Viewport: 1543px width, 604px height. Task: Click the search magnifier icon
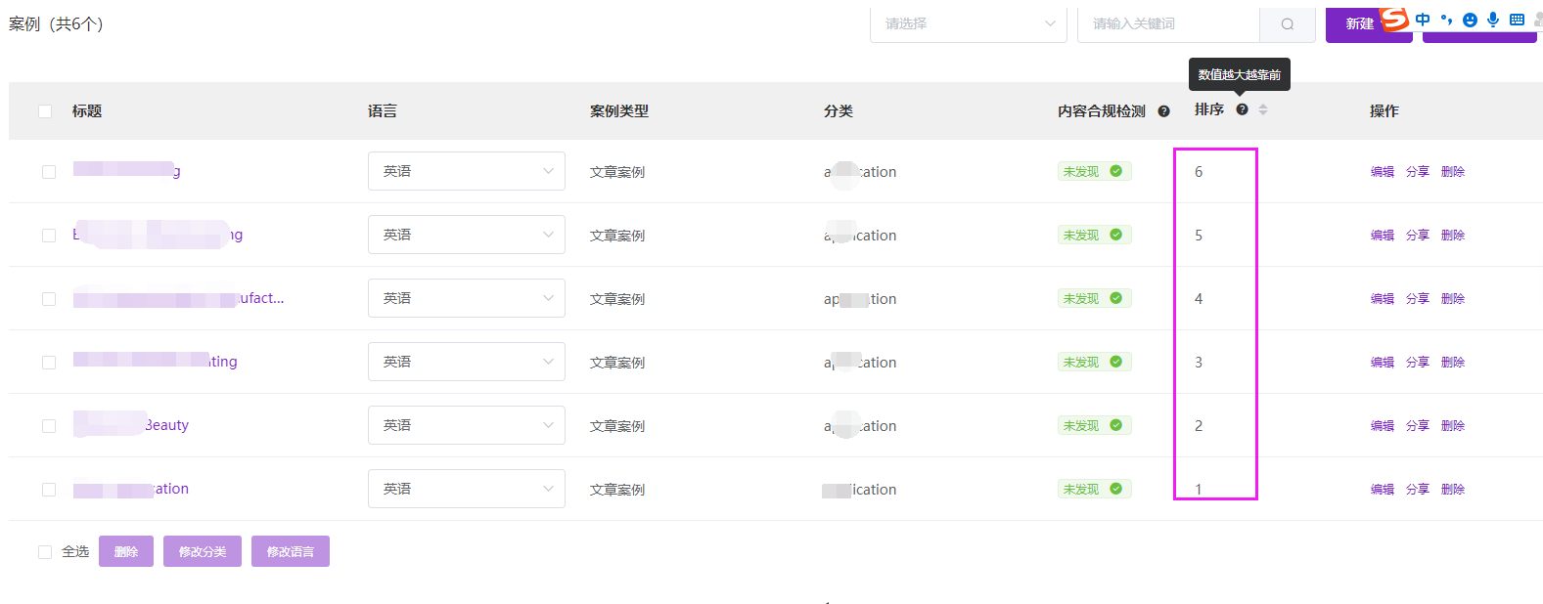[1287, 24]
